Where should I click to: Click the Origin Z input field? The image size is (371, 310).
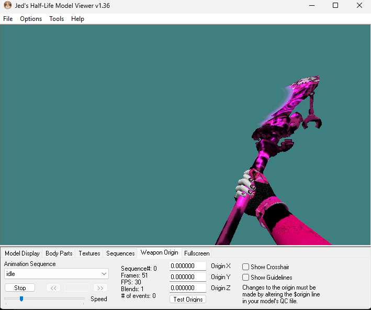[188, 287]
